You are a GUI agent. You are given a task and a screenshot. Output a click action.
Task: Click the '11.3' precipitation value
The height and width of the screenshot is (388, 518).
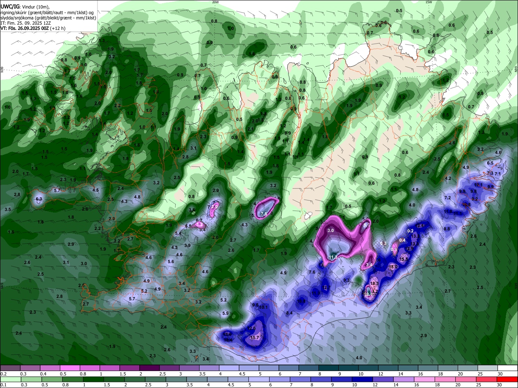333,257
